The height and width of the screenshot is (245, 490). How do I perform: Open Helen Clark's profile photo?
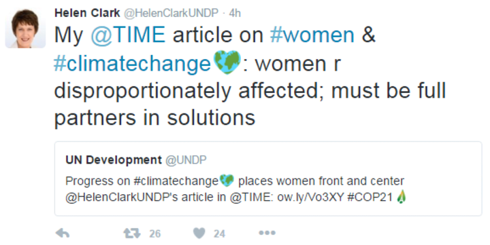click(25, 29)
